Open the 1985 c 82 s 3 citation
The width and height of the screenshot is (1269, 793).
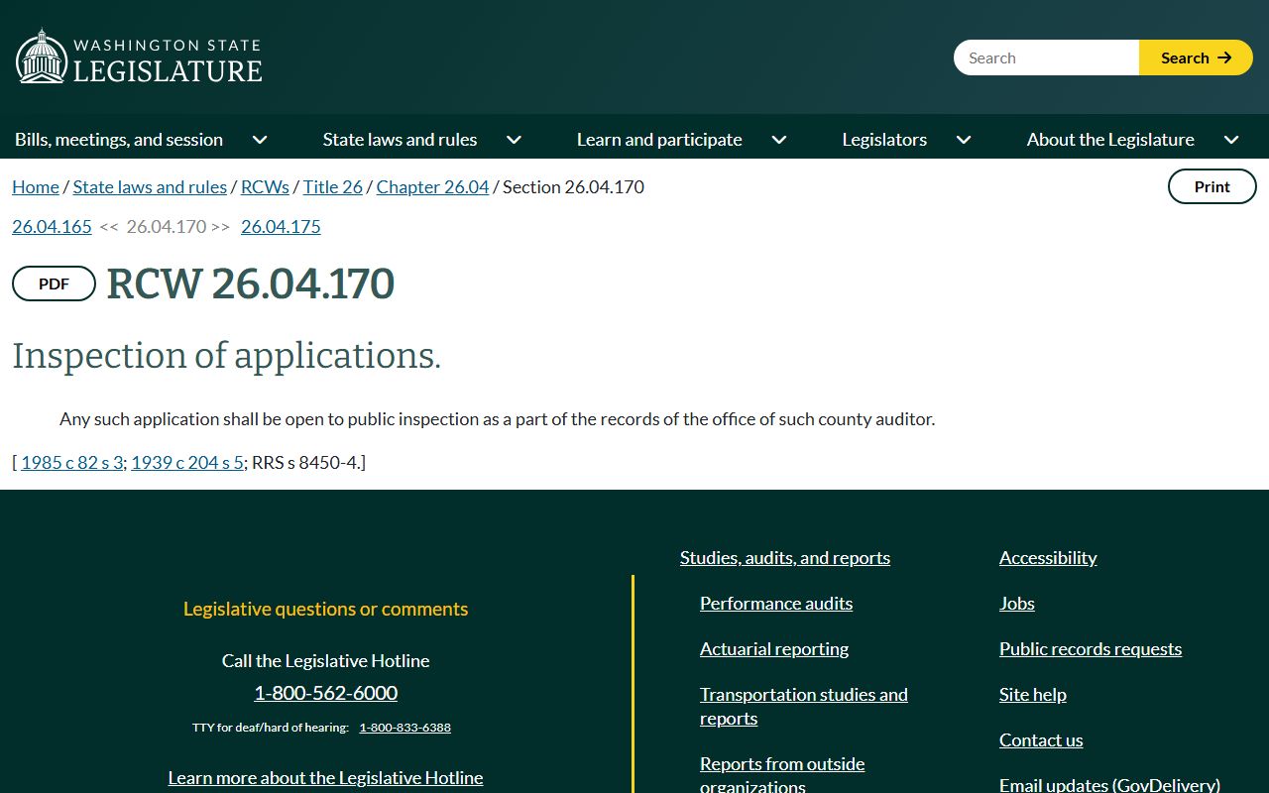click(x=71, y=462)
